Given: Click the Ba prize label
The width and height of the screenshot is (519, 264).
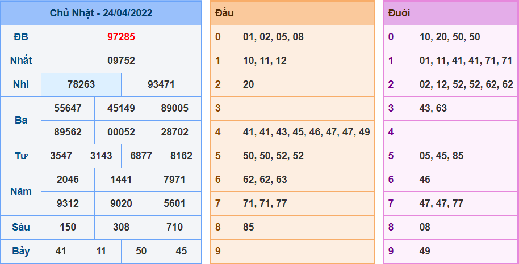Looking at the screenshot, I should pyautogui.click(x=21, y=120).
